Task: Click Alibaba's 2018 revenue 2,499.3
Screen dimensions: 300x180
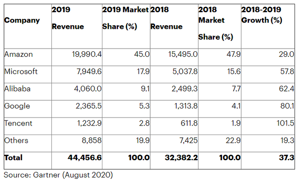Action: (x=185, y=89)
